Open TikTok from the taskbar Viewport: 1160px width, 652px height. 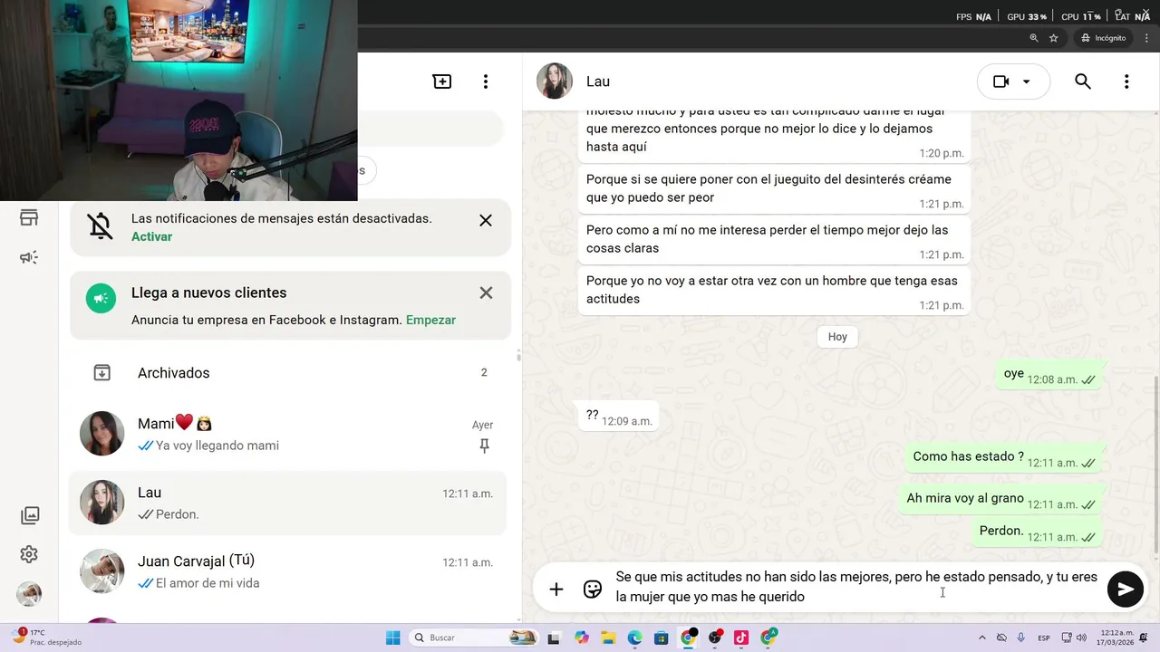coord(741,638)
